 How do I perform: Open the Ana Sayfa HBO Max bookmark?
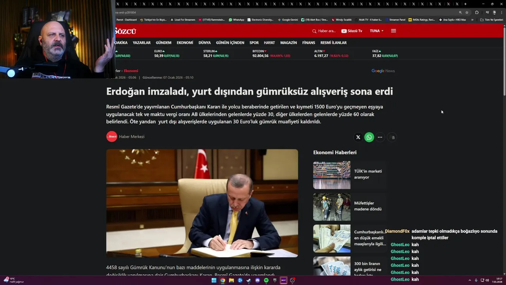452,19
